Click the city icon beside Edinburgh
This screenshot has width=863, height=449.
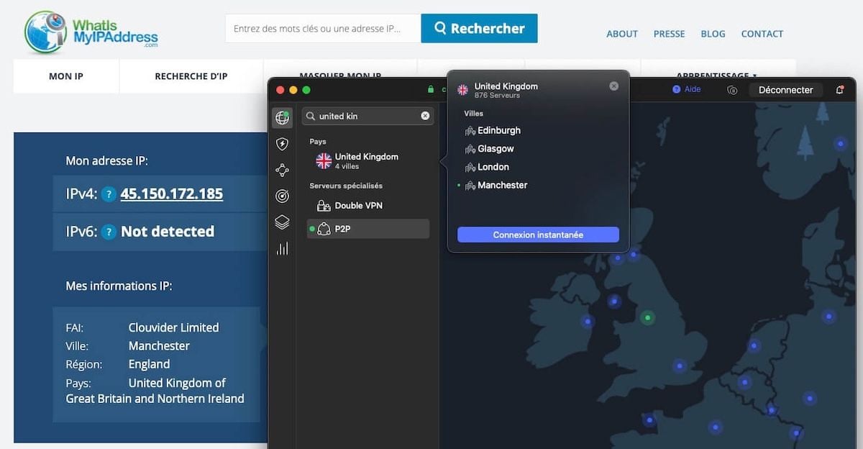click(x=470, y=131)
